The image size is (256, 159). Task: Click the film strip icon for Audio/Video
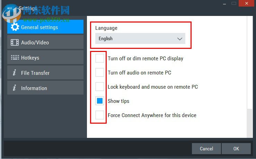tap(15, 42)
